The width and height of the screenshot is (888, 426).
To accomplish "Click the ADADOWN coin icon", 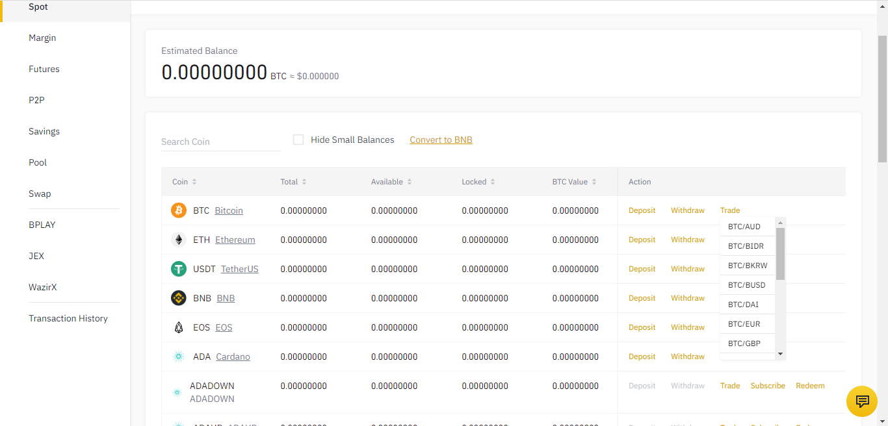I will click(177, 392).
